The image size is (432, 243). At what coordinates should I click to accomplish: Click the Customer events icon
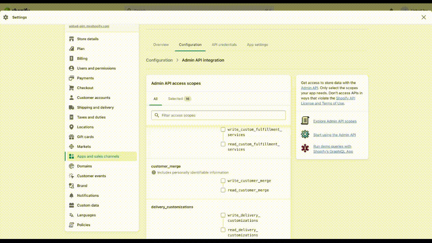click(71, 176)
